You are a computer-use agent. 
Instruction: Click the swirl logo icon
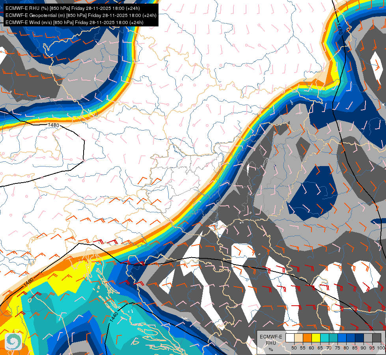(13, 342)
